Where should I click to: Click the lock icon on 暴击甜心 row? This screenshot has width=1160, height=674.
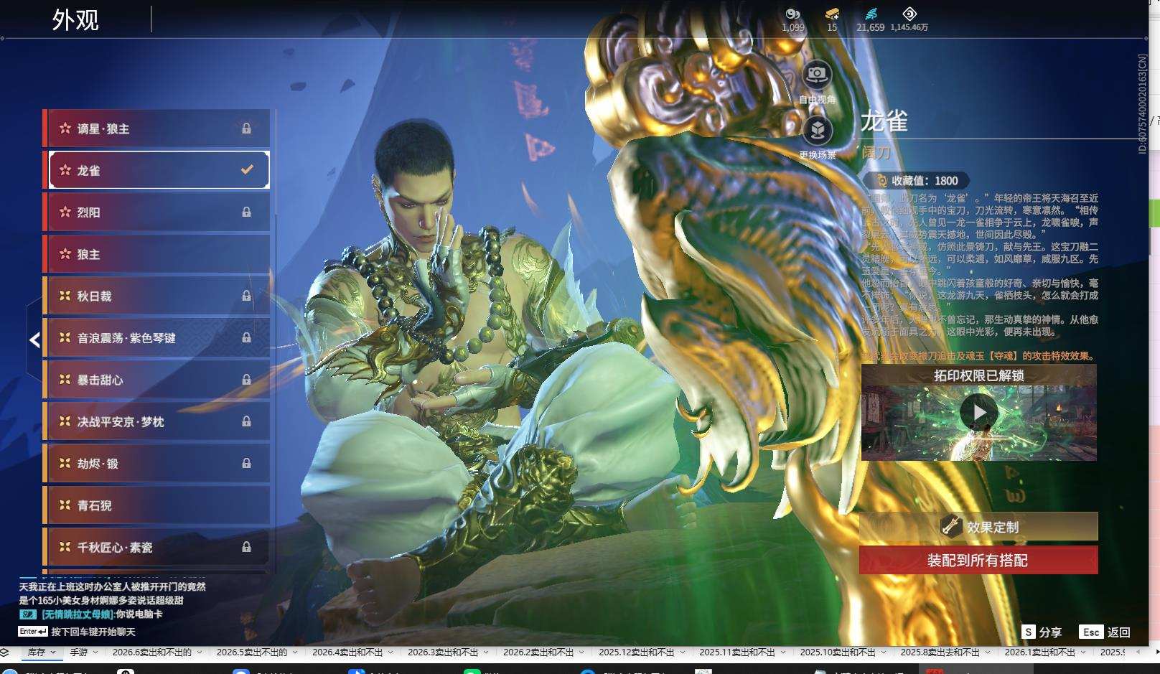point(246,379)
